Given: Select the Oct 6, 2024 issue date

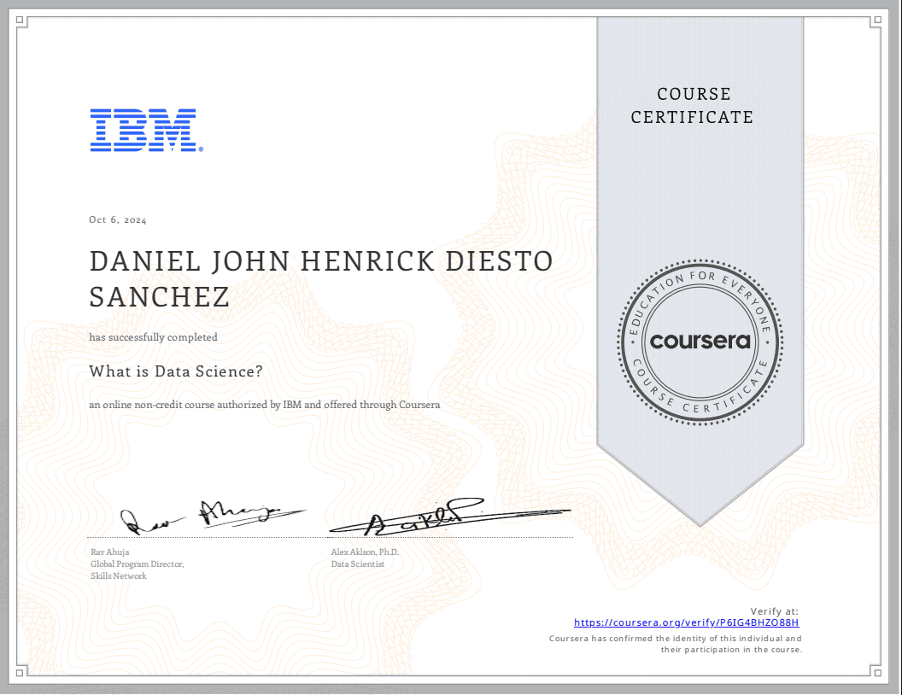Looking at the screenshot, I should click(x=118, y=220).
